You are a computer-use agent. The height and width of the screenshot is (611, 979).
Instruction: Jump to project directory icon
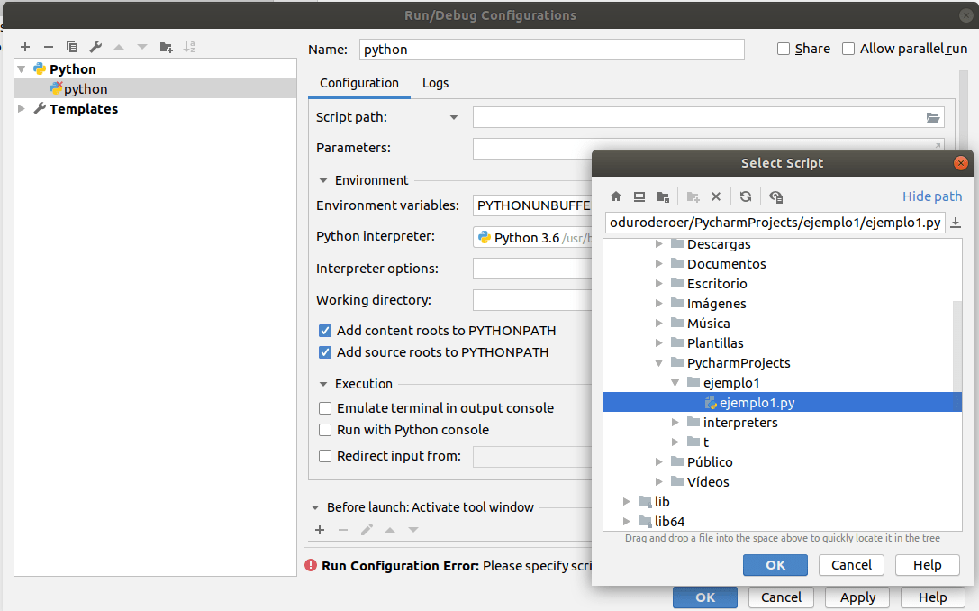coord(663,196)
